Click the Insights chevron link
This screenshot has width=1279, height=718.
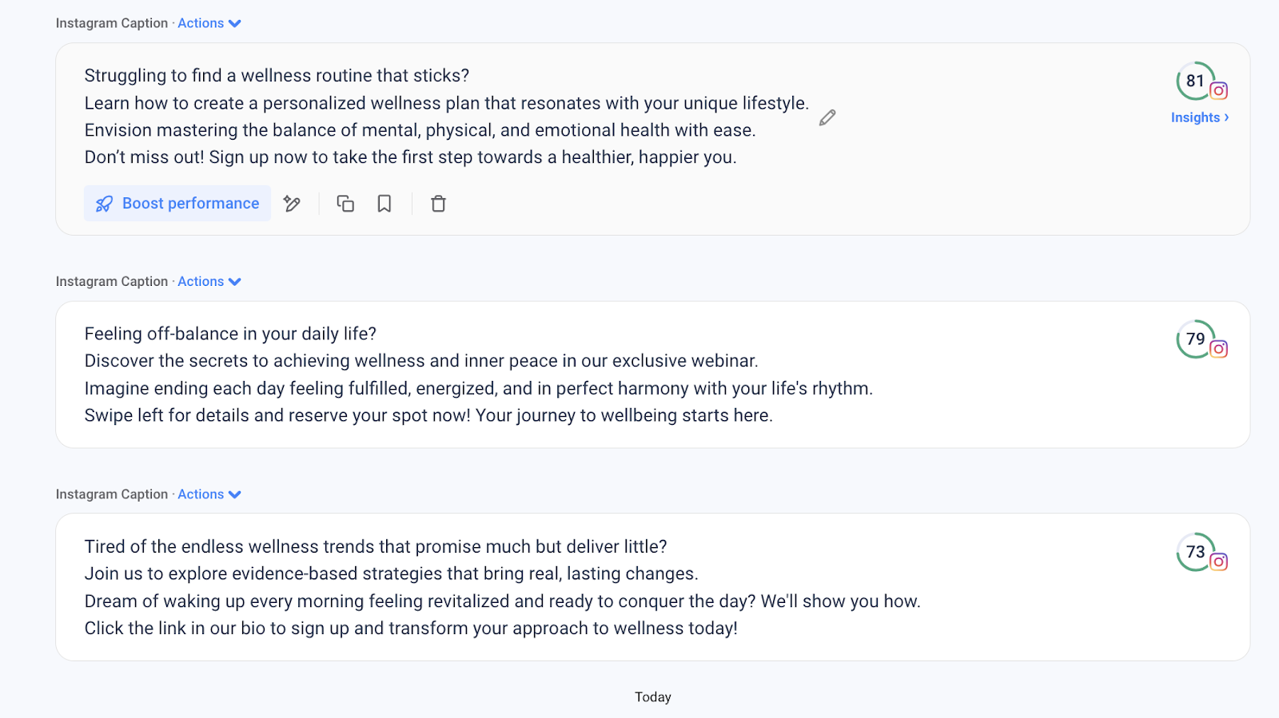[x=1225, y=117]
